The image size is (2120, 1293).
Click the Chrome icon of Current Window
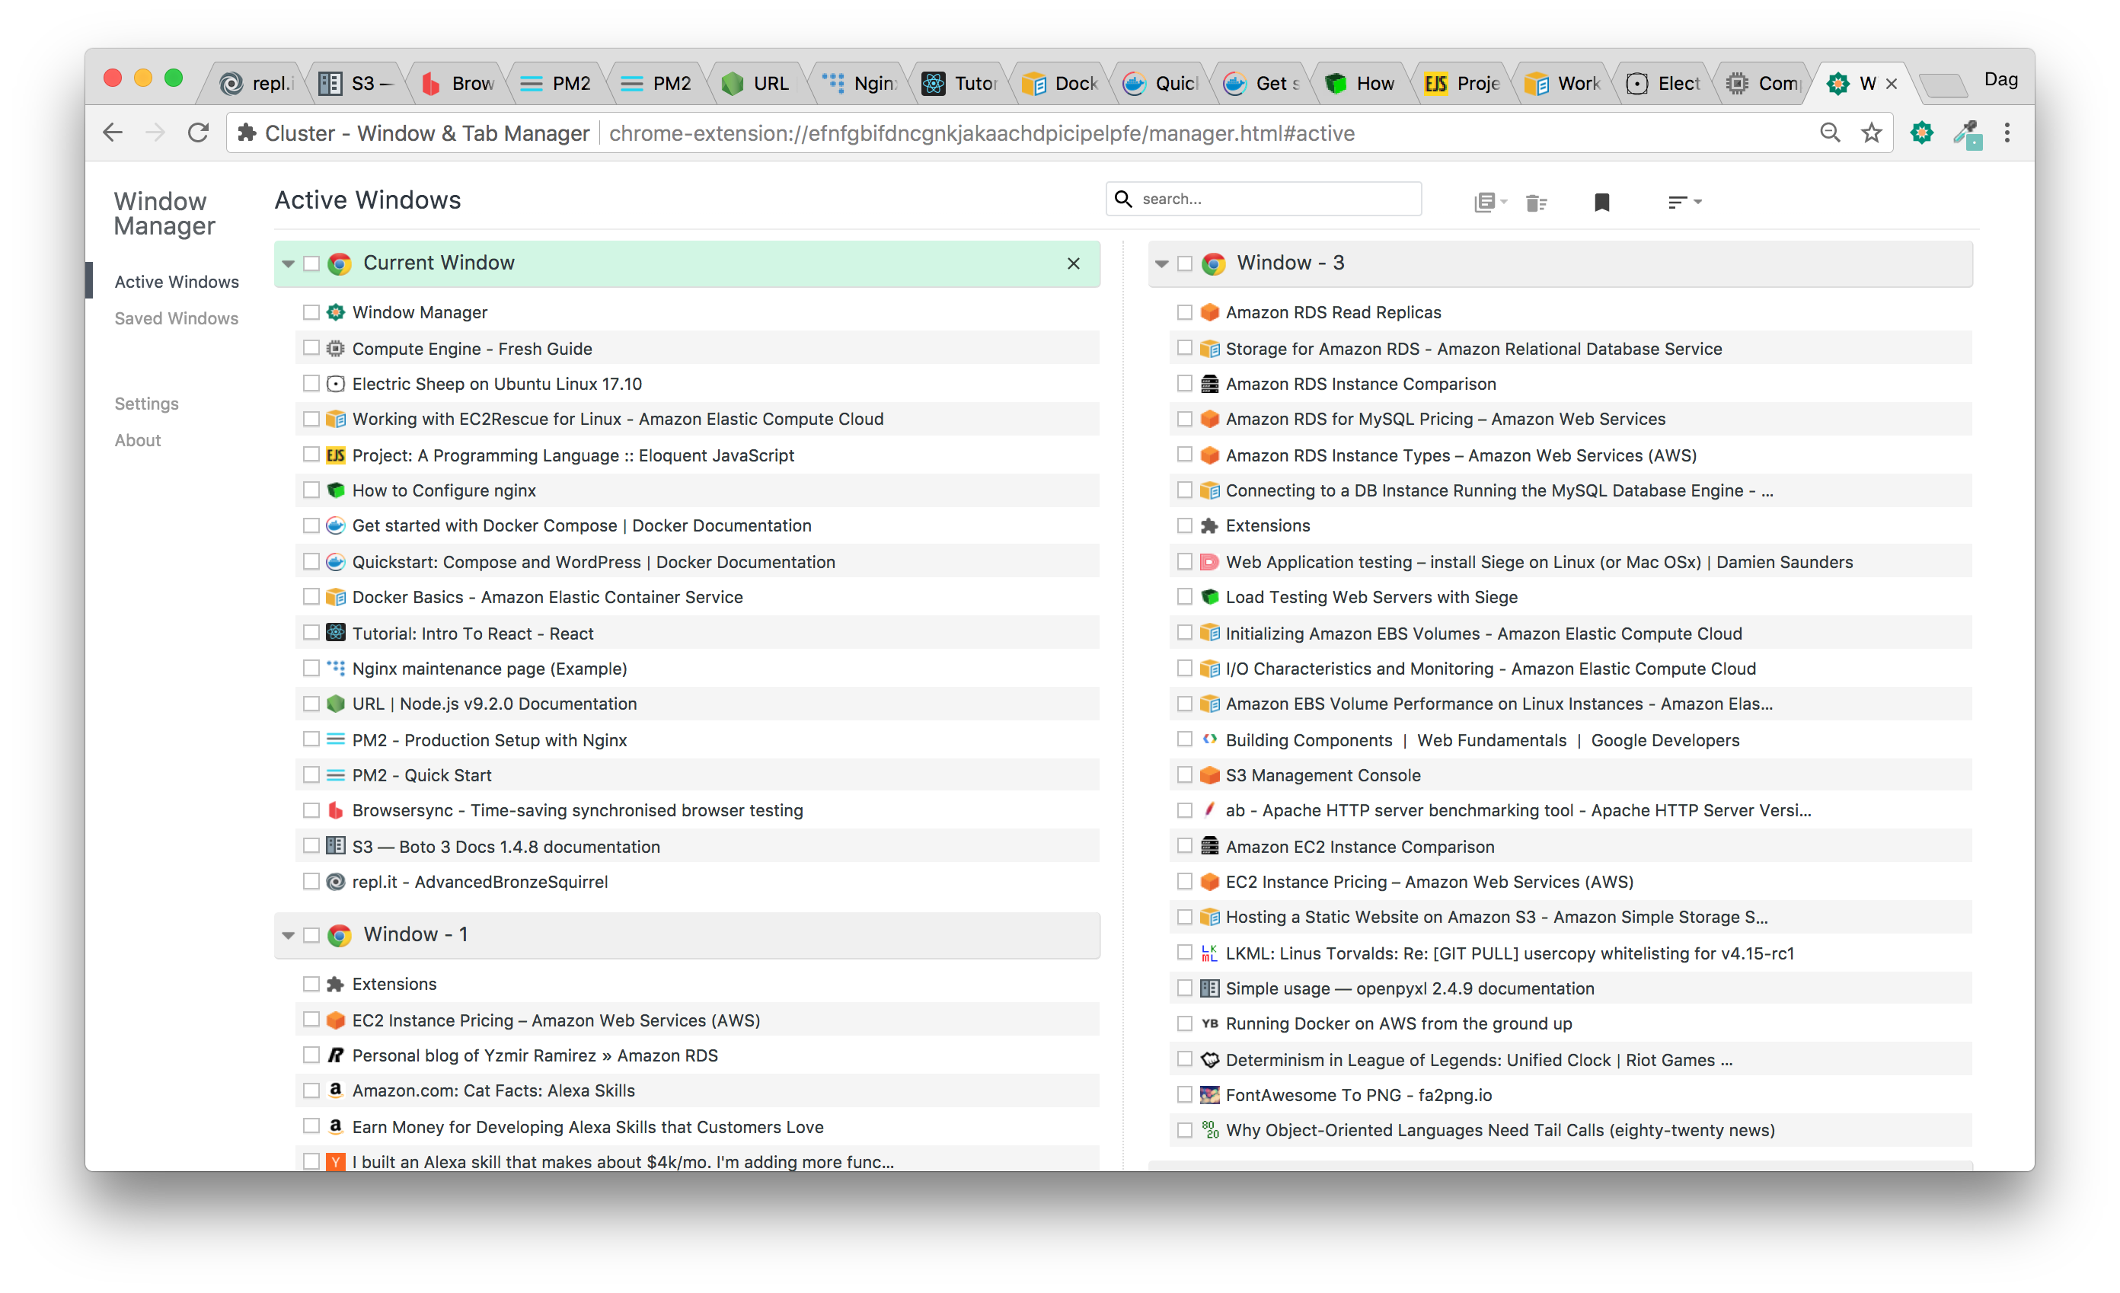(340, 263)
